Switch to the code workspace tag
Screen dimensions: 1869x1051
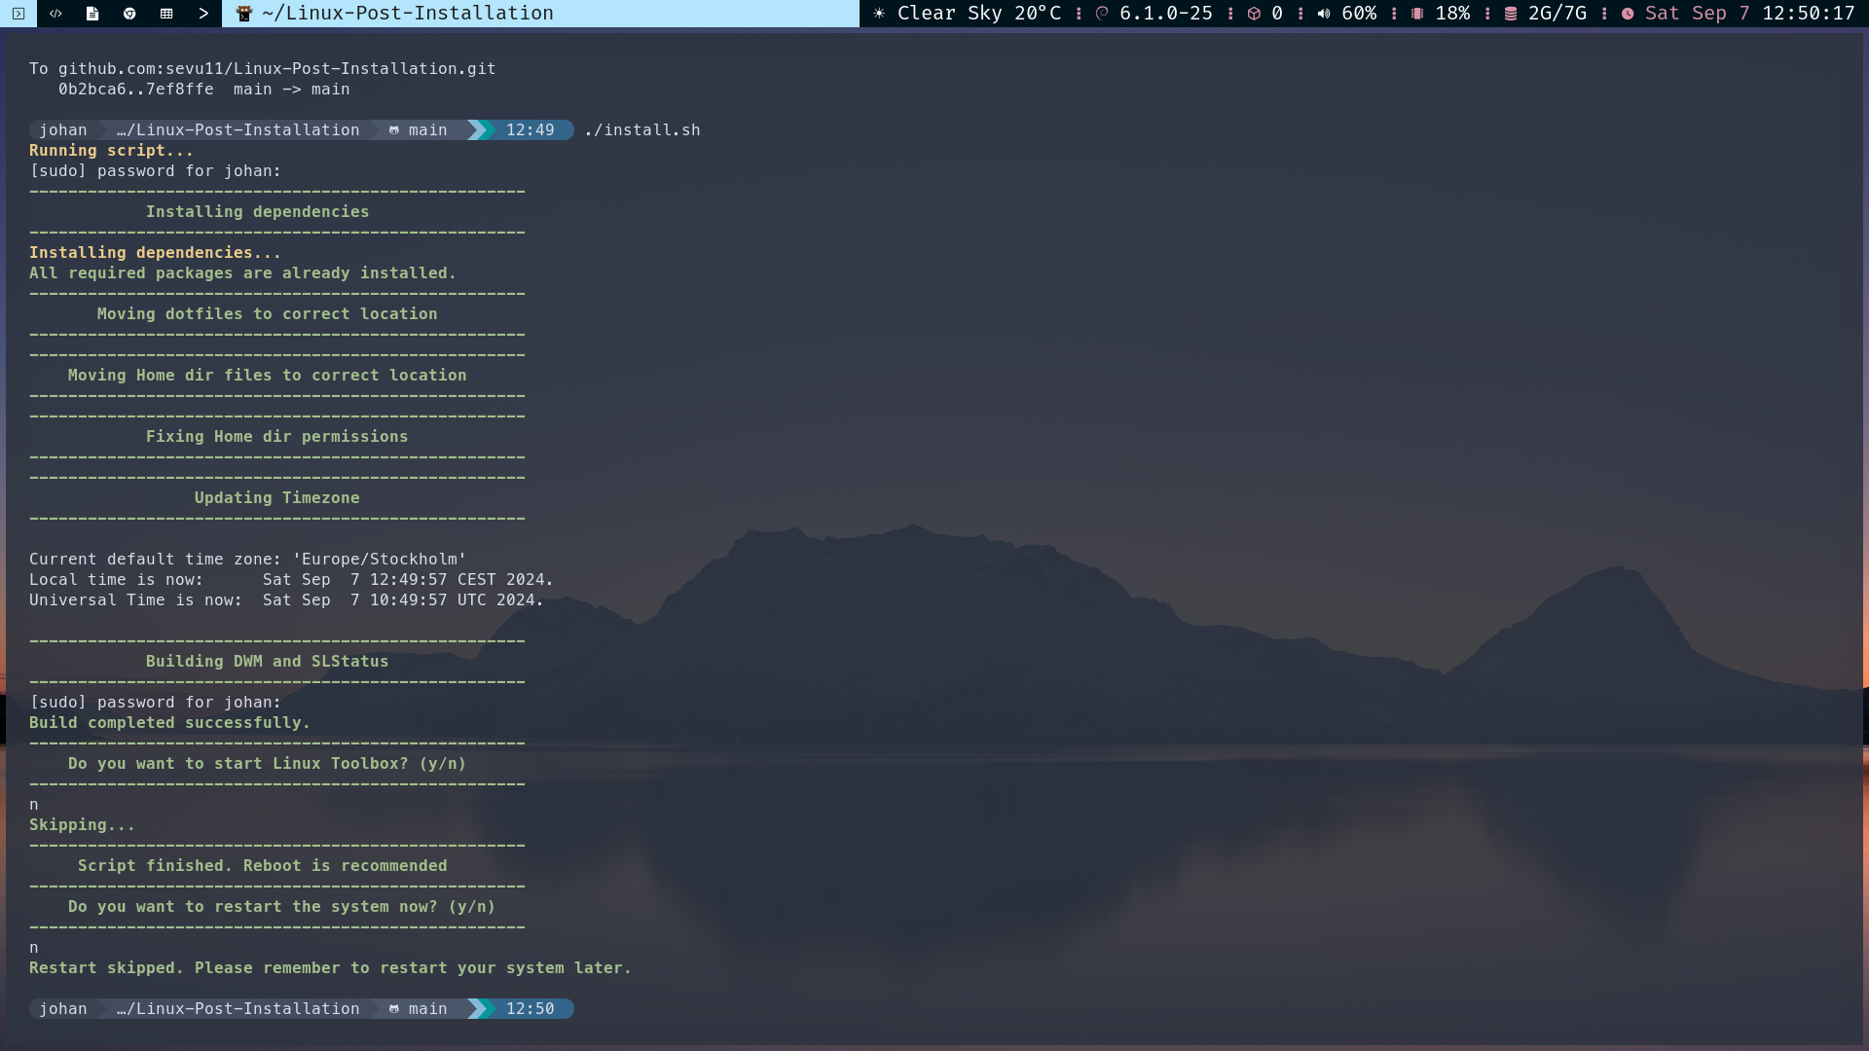tap(55, 14)
